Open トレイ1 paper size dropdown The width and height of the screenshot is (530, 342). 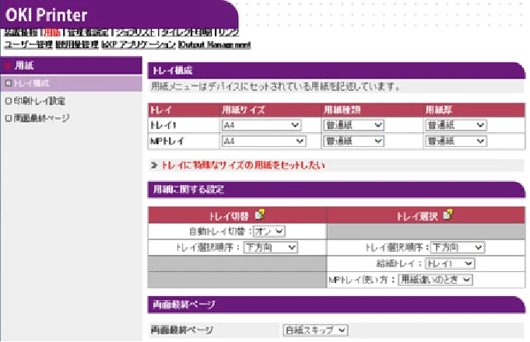tap(261, 125)
